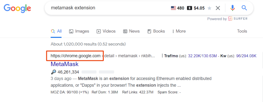This screenshot has height=102, width=263.
Task: Click the chrome.google.com URL breadcrumb
Action: 76,56
